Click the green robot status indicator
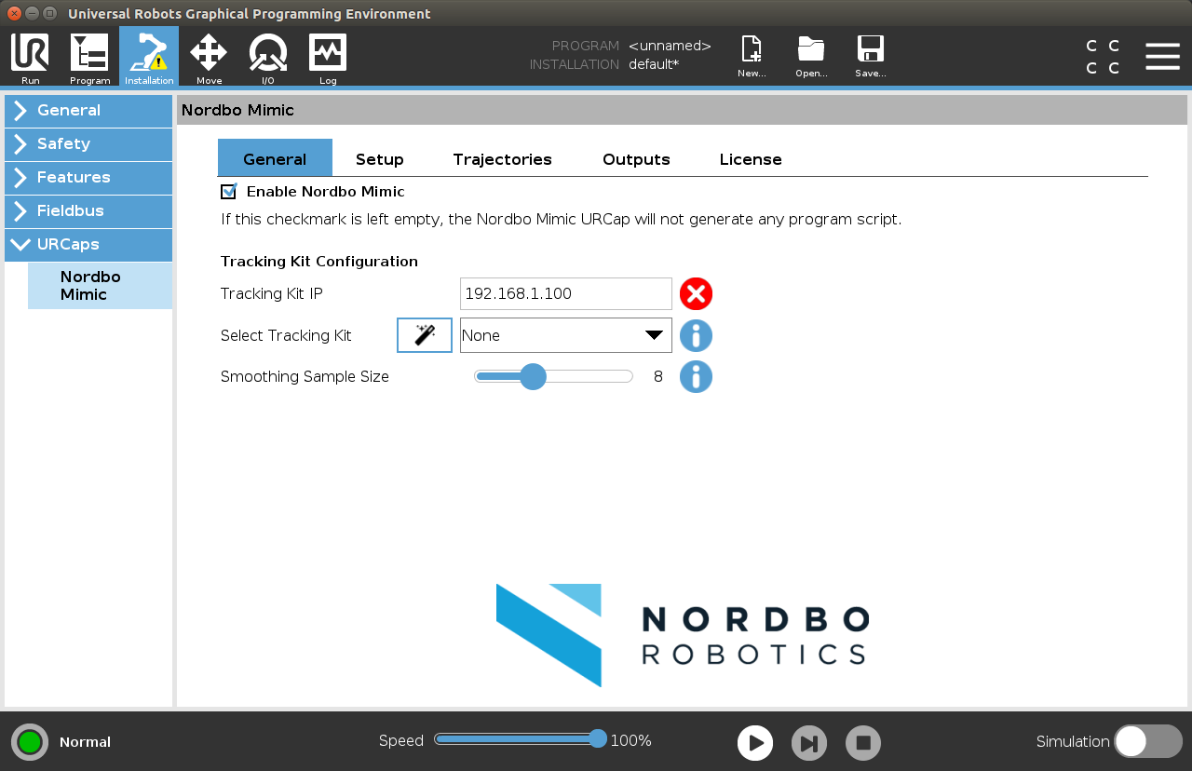The image size is (1192, 771). pos(30,742)
